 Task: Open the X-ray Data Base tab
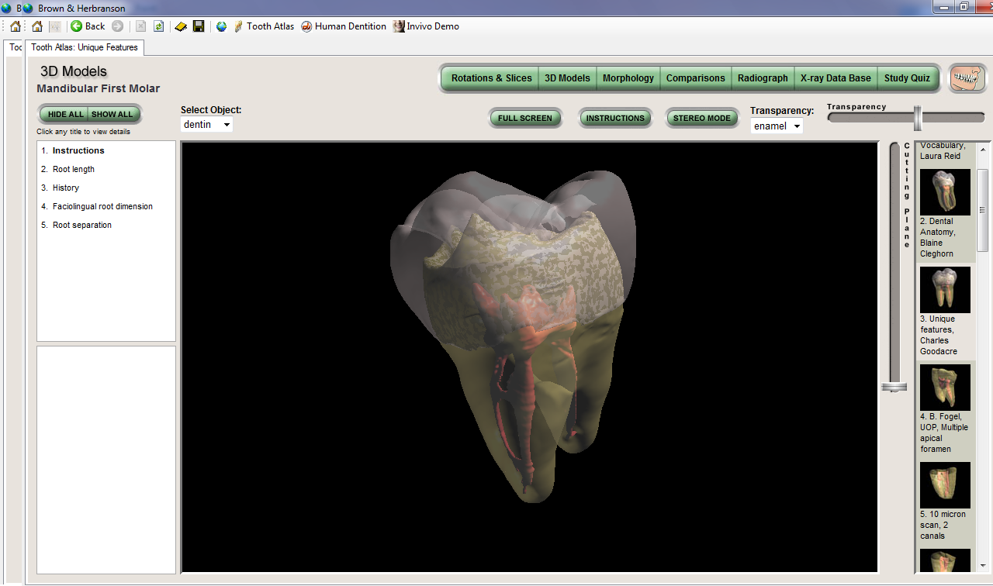pos(836,78)
